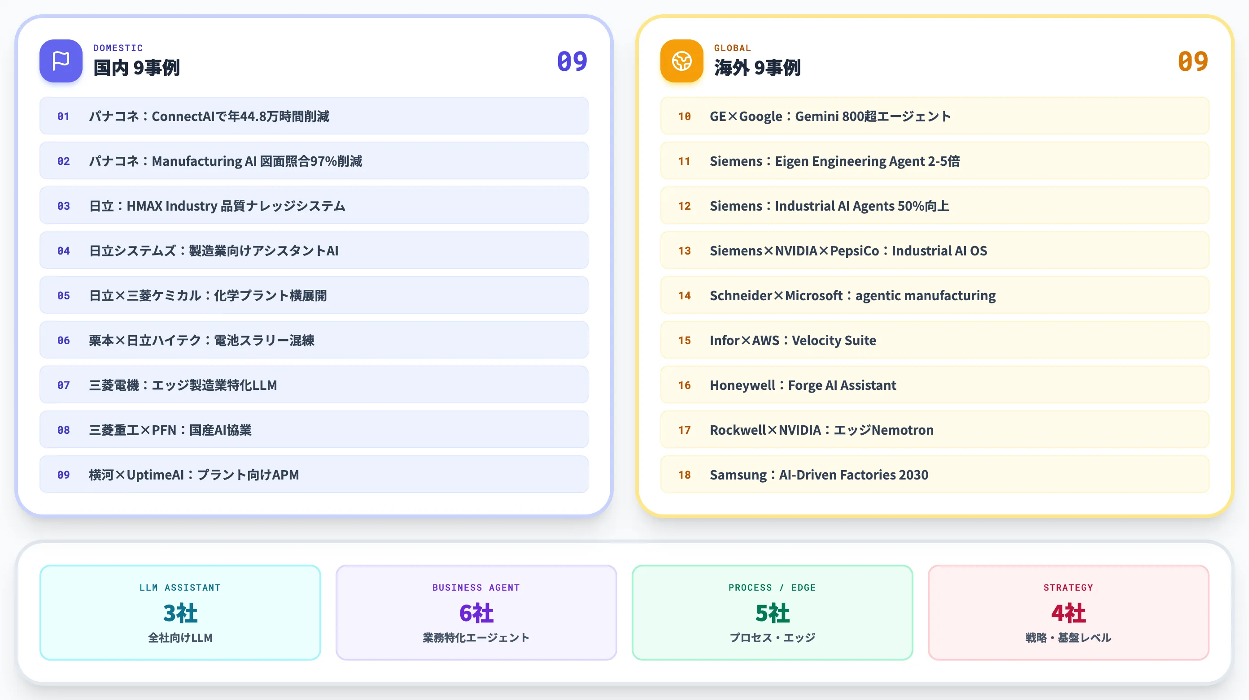Select row 17 Rockwell×NVIDIA エッジNemotron
The image size is (1249, 700).
(935, 430)
